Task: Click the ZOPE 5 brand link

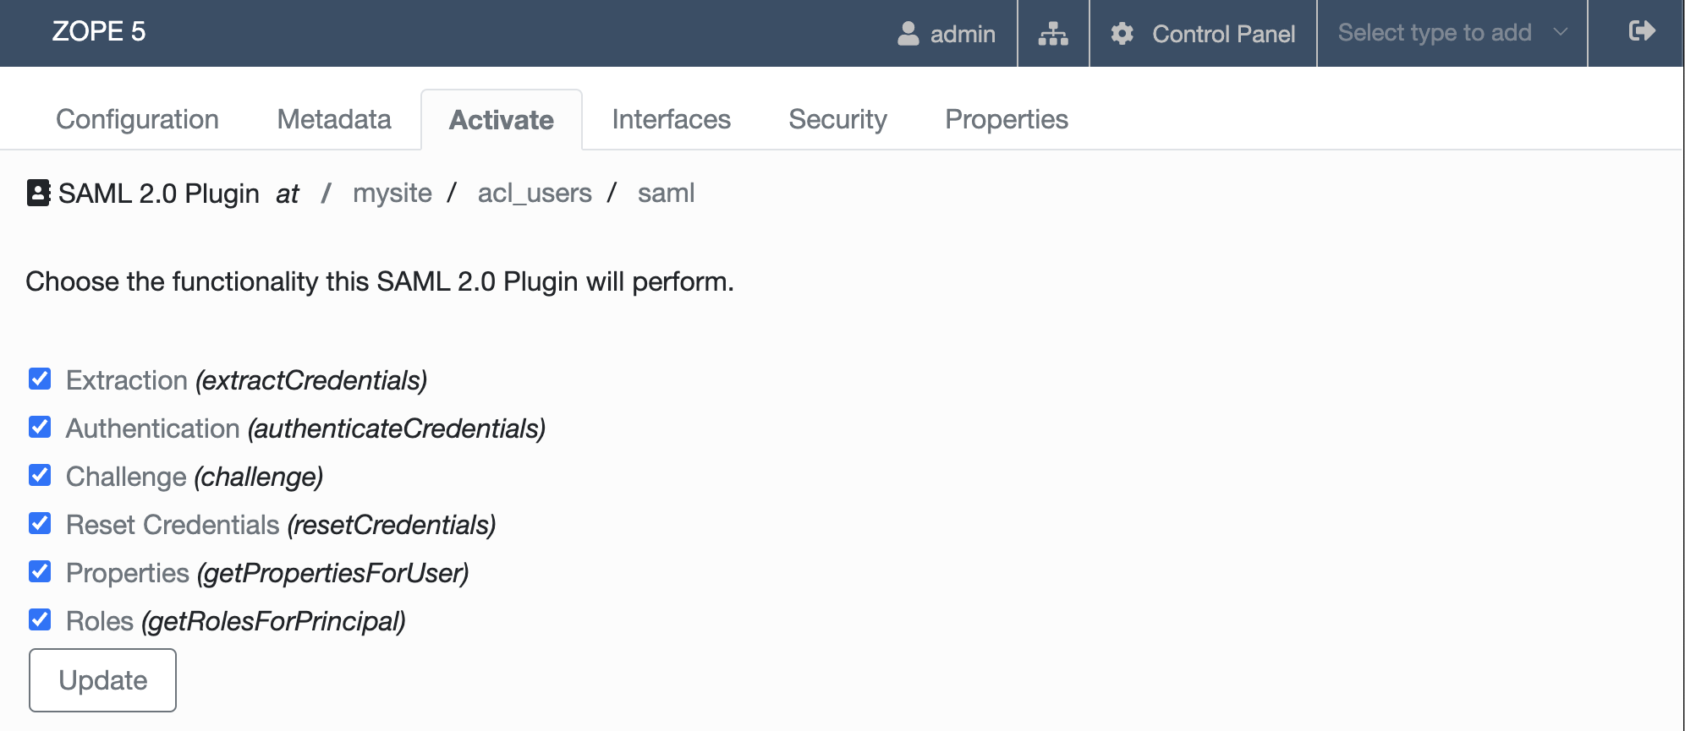Action: pyautogui.click(x=99, y=31)
